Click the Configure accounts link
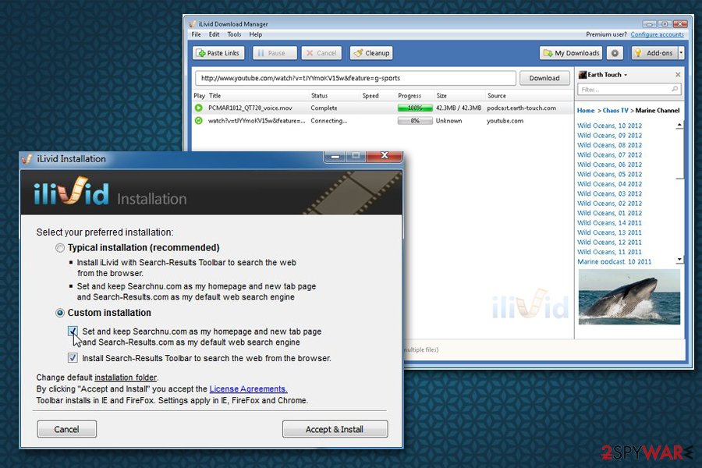Screen dimensions: 702x468 click(658, 34)
